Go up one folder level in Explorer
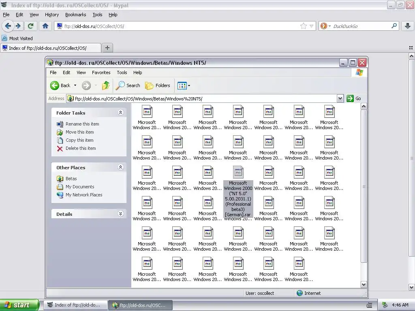 click(106, 85)
